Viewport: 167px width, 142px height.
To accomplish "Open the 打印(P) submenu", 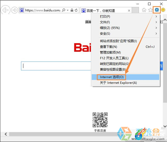I will coord(125,17).
